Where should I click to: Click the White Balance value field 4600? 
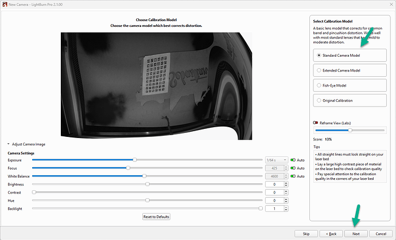click(274, 176)
